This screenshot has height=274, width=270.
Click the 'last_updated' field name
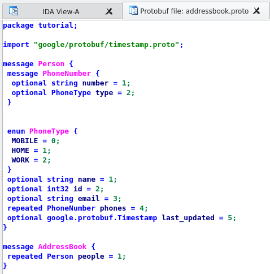(x=188, y=218)
